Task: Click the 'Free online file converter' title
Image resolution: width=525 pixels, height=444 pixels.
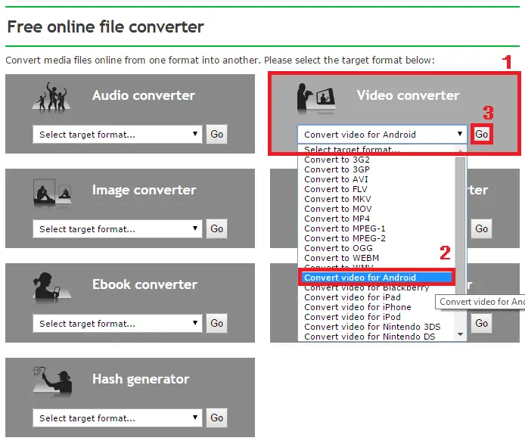Action: coord(105,26)
